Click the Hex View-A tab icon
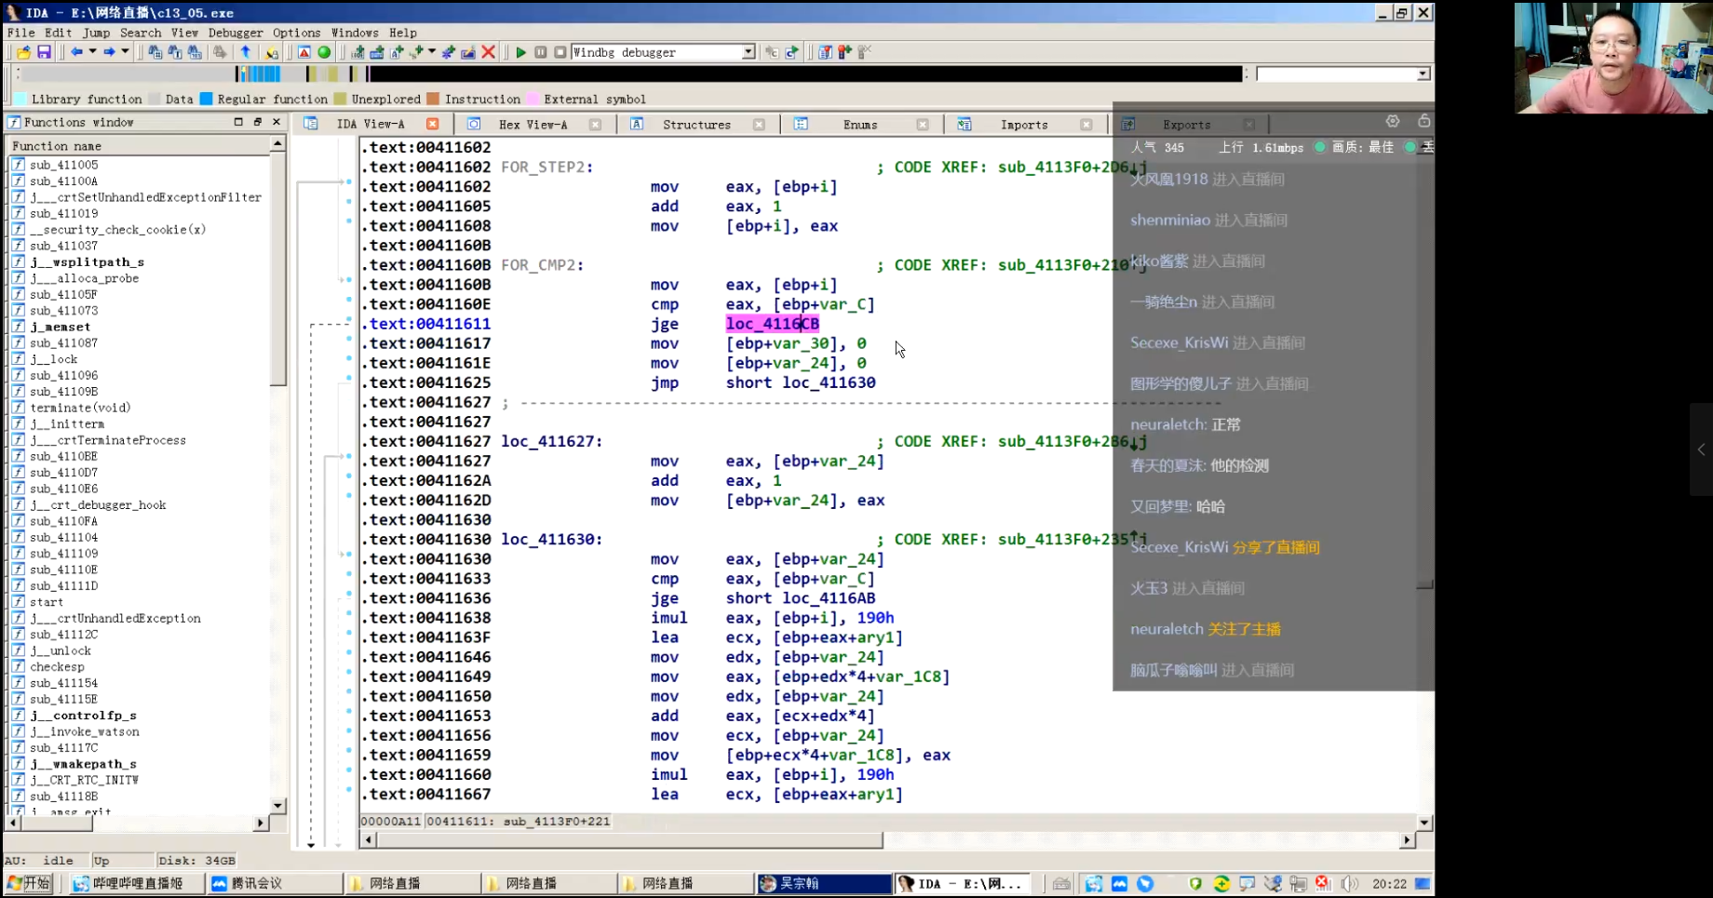The width and height of the screenshot is (1713, 898). 474,124
